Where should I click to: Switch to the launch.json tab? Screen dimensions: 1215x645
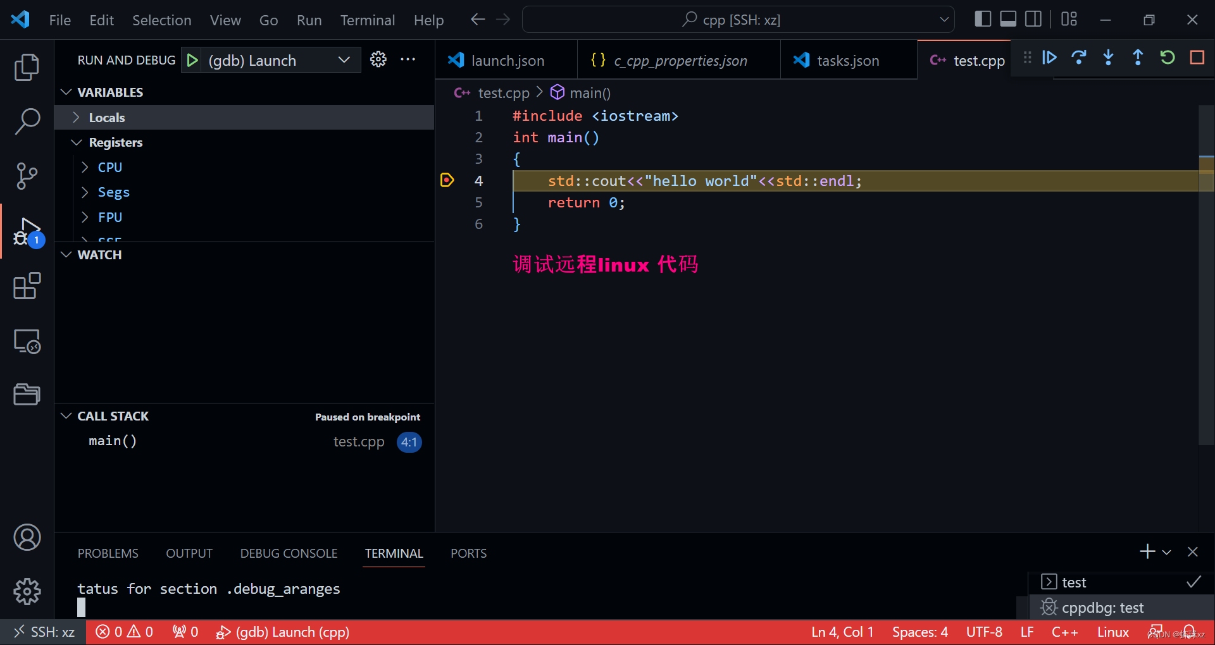tap(506, 61)
